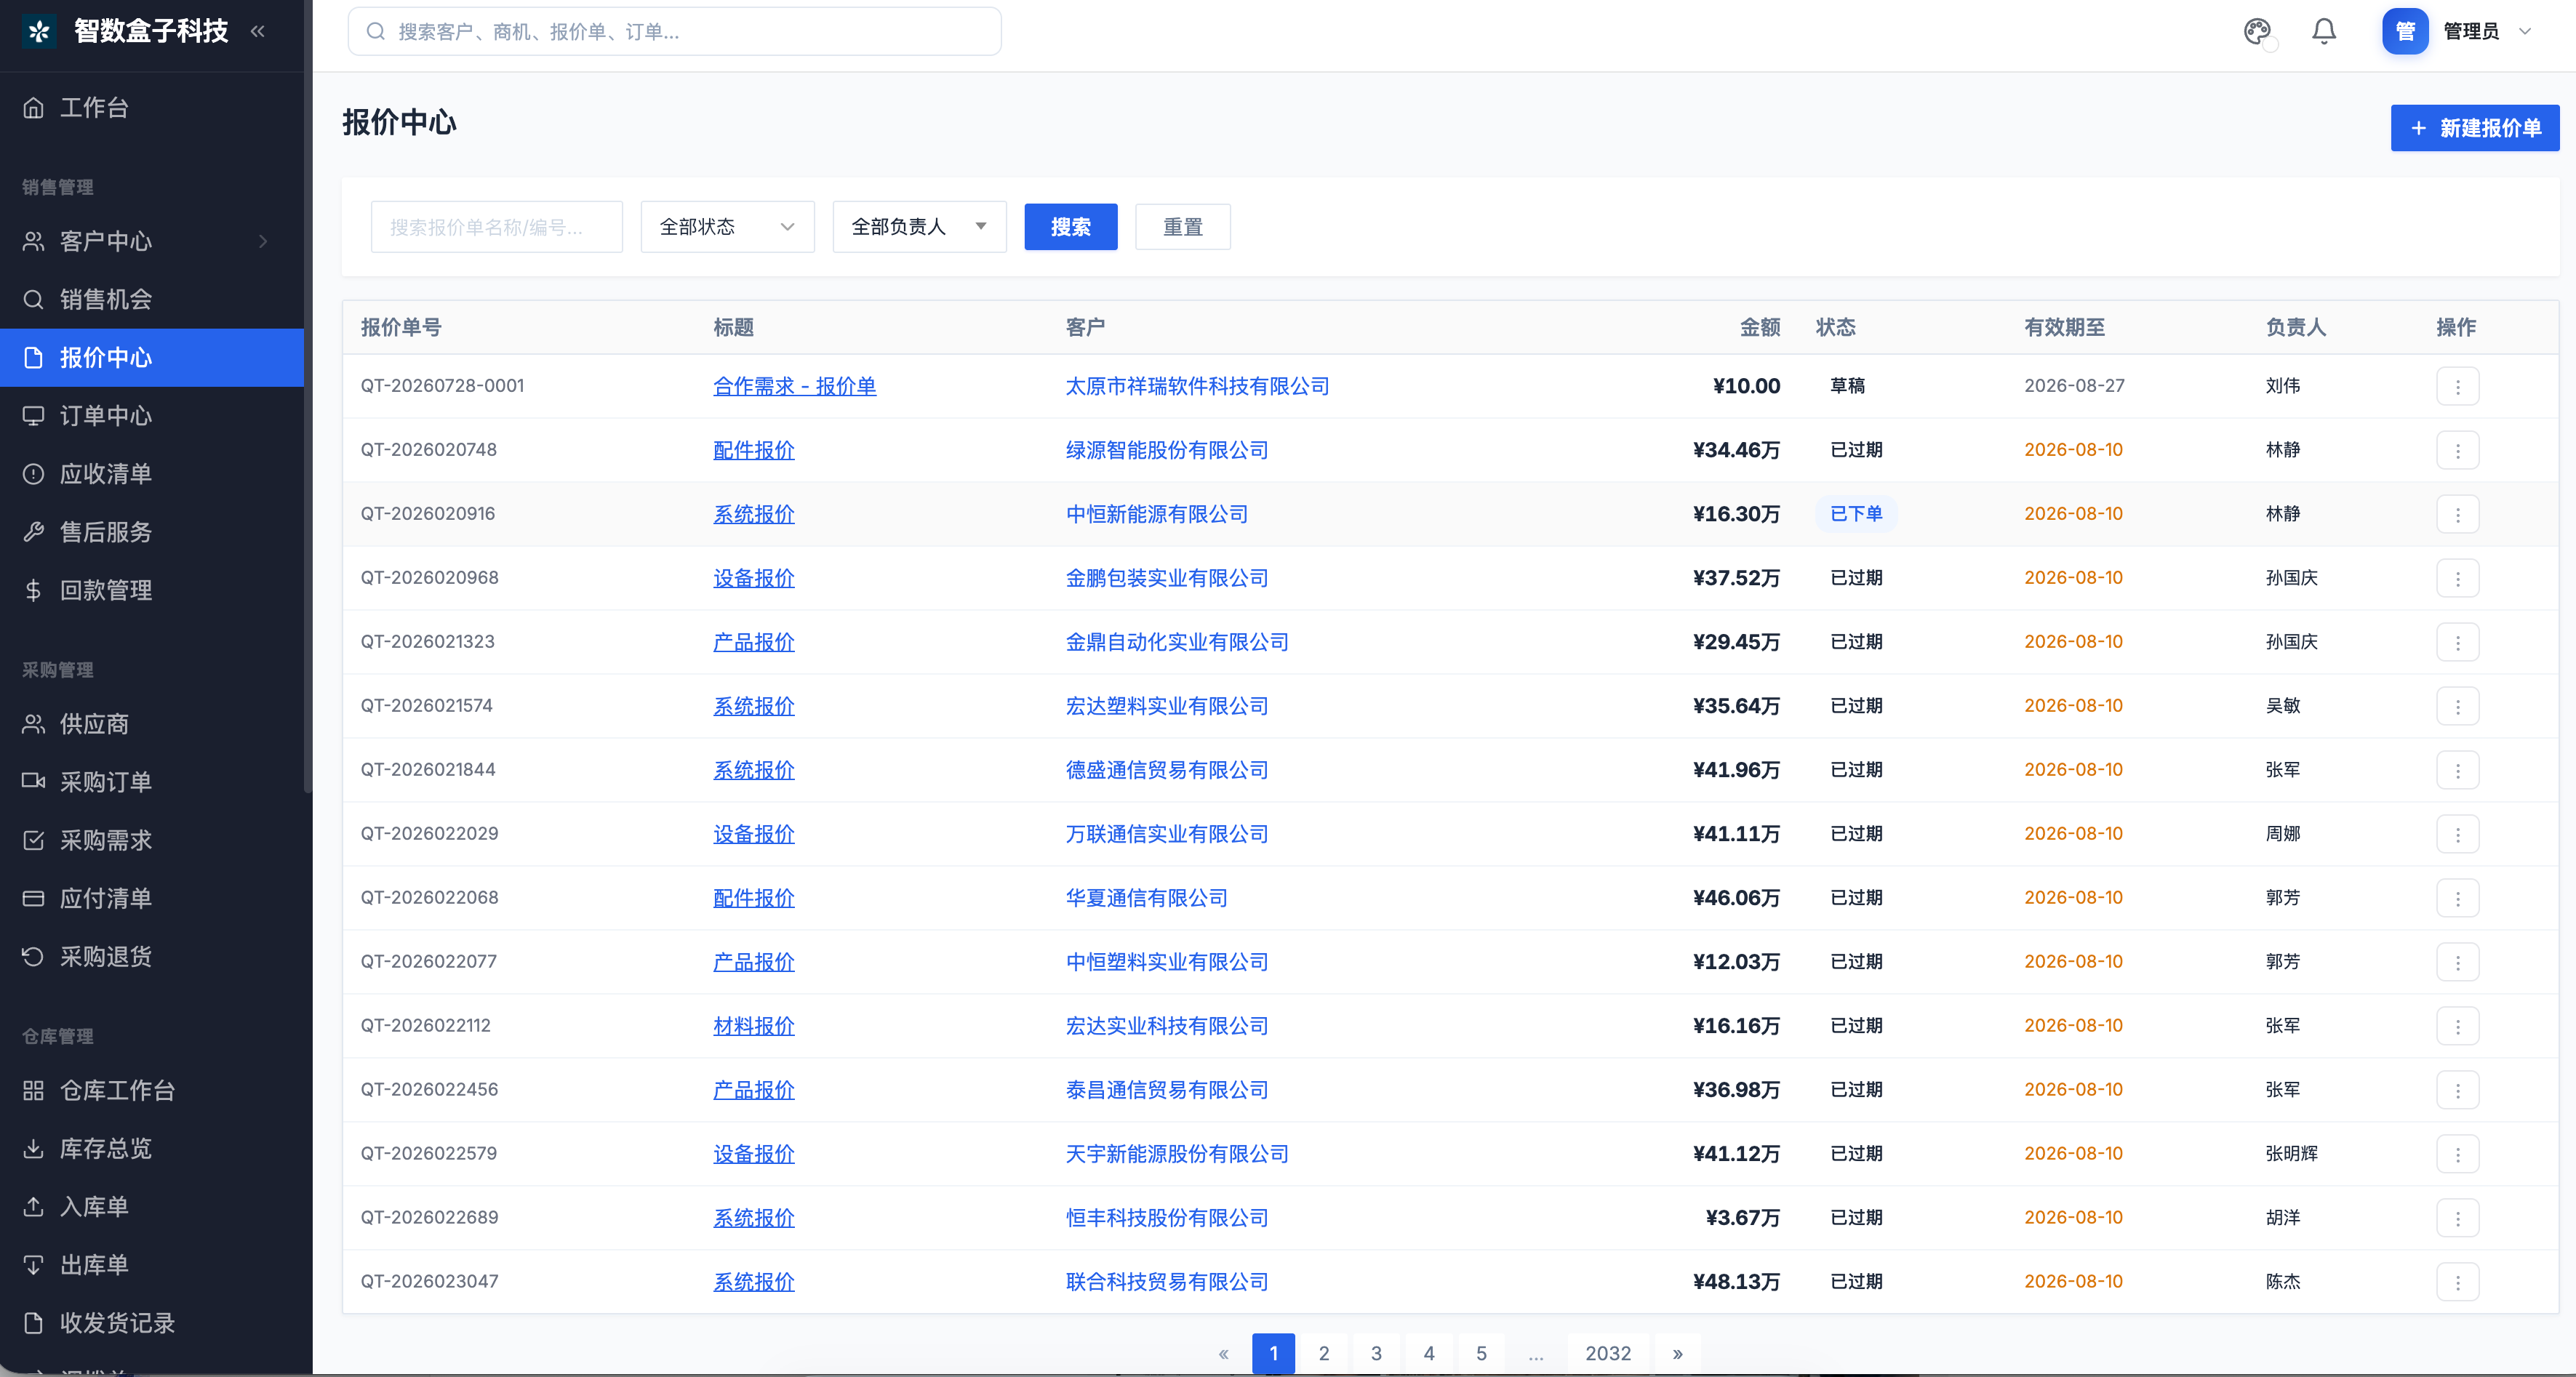Open row actions for QT-2026022068
The image size is (2576, 1377).
coord(2457,898)
